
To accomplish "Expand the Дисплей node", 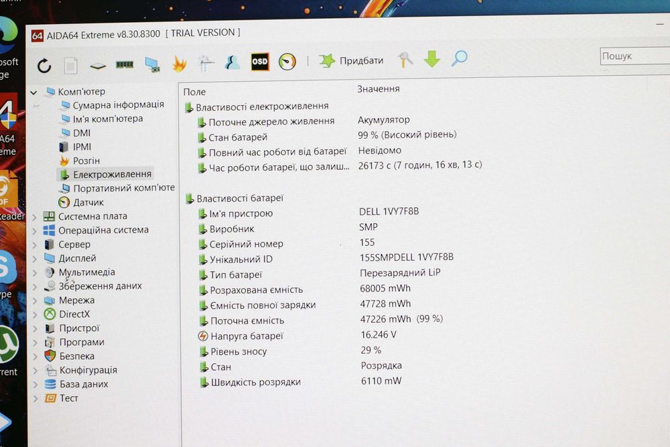I will click(35, 259).
